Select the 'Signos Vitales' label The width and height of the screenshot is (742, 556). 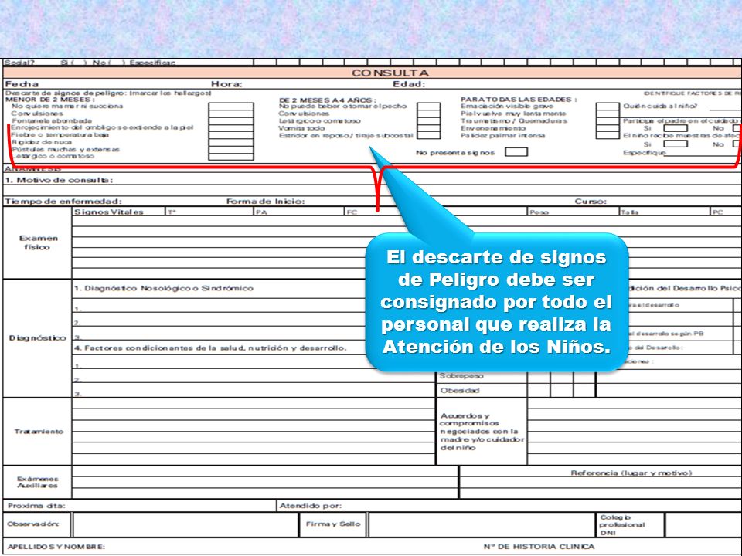coord(109,212)
